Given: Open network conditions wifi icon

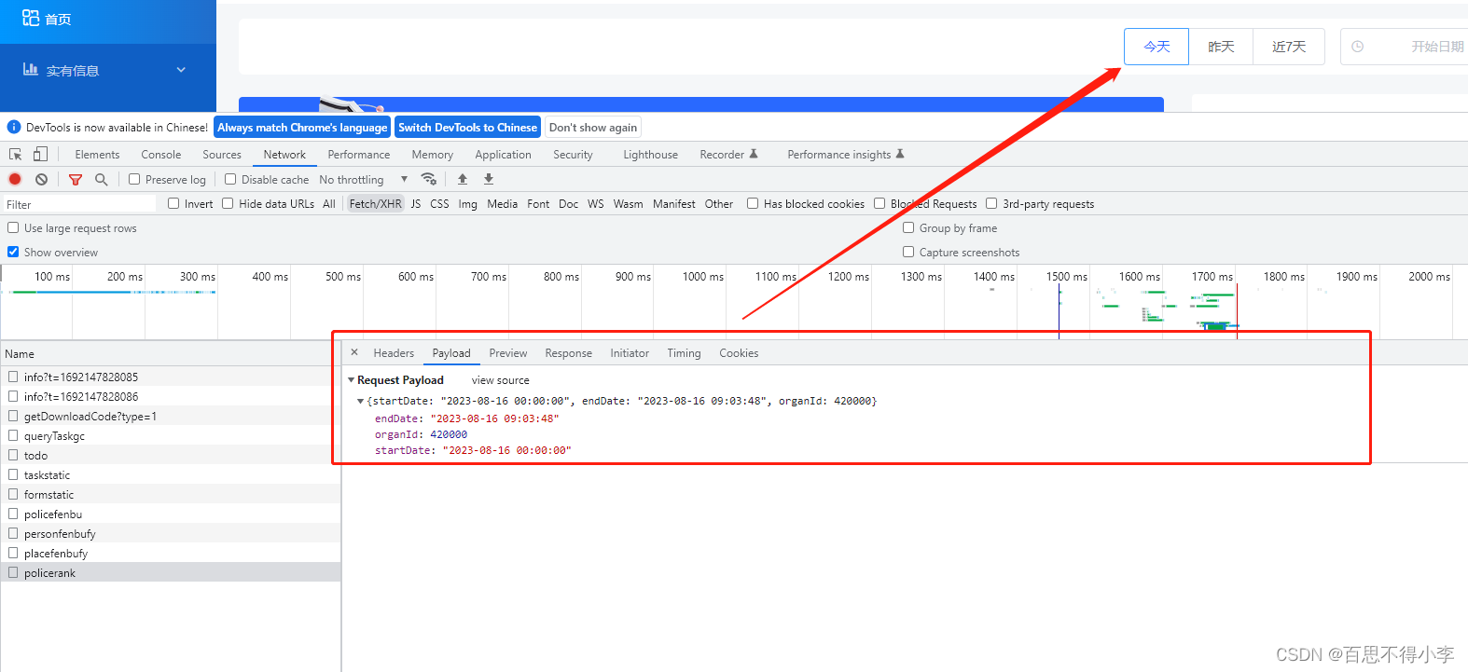Looking at the screenshot, I should 429,179.
